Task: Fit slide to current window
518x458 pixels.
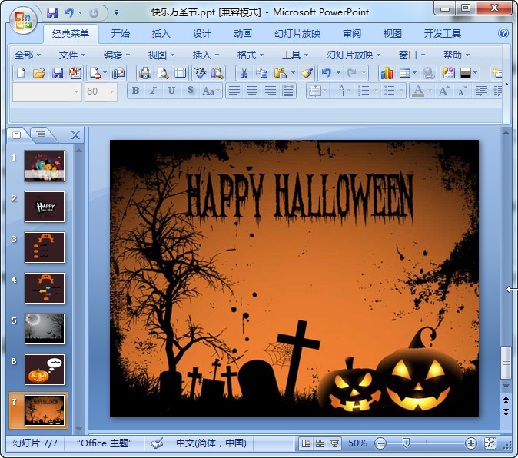Action: click(x=490, y=443)
